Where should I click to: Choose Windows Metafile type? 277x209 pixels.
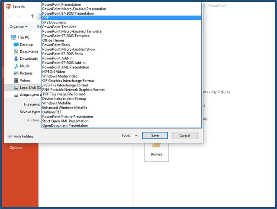[122, 103]
